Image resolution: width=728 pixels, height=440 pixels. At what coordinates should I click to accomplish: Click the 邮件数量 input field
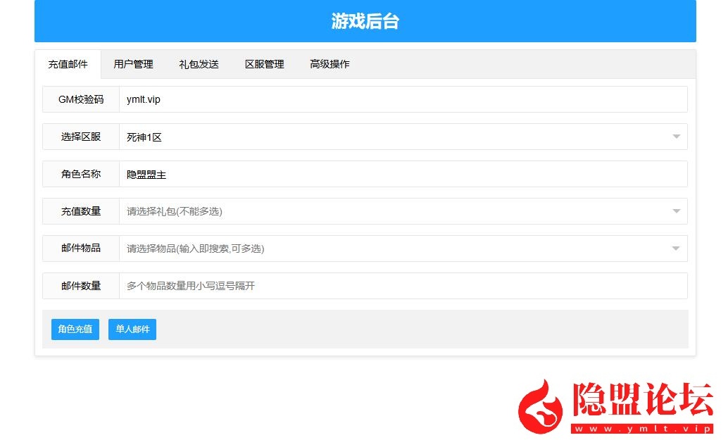[x=403, y=286]
